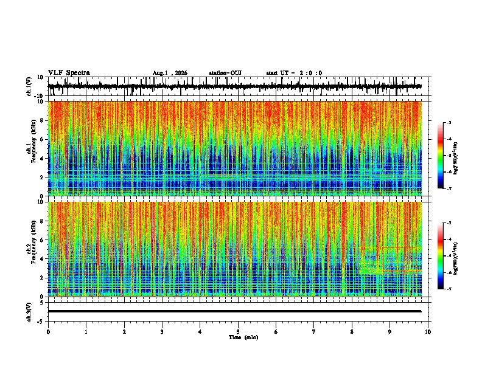Click the "-3" label on ch.1 color scale
Screen dimensions: 482x372
coord(449,122)
